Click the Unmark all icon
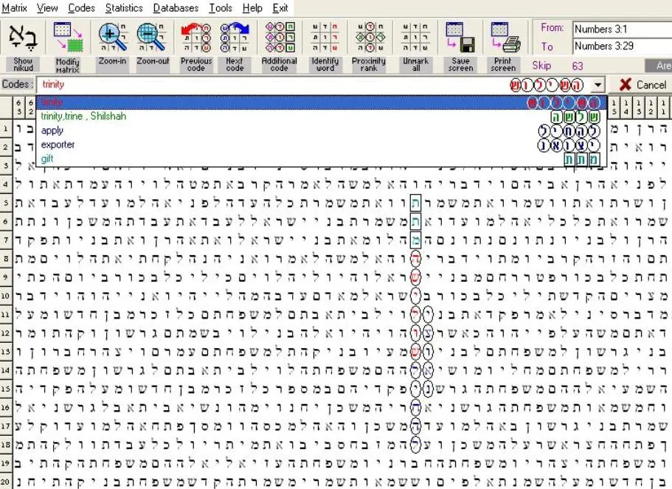This screenshot has height=489, width=672. click(x=416, y=38)
